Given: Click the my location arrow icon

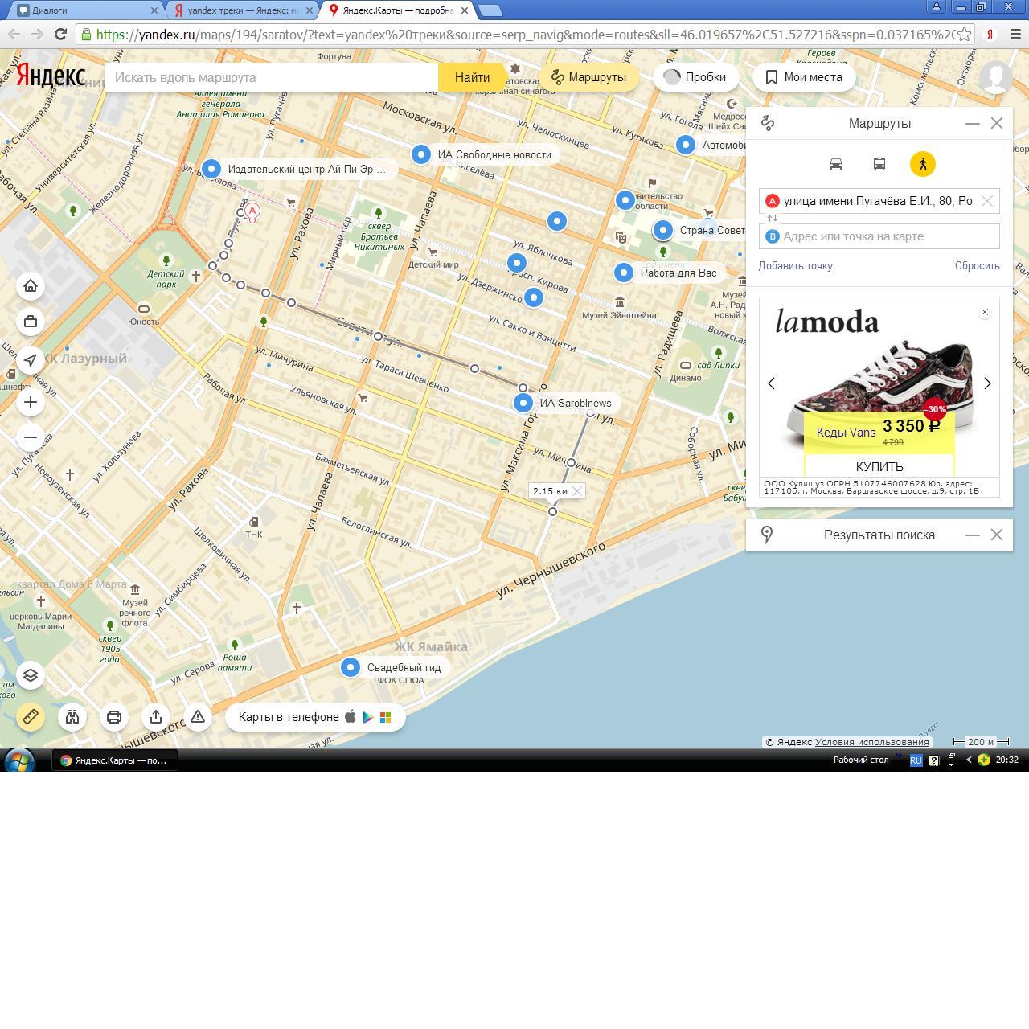Looking at the screenshot, I should coord(31,360).
